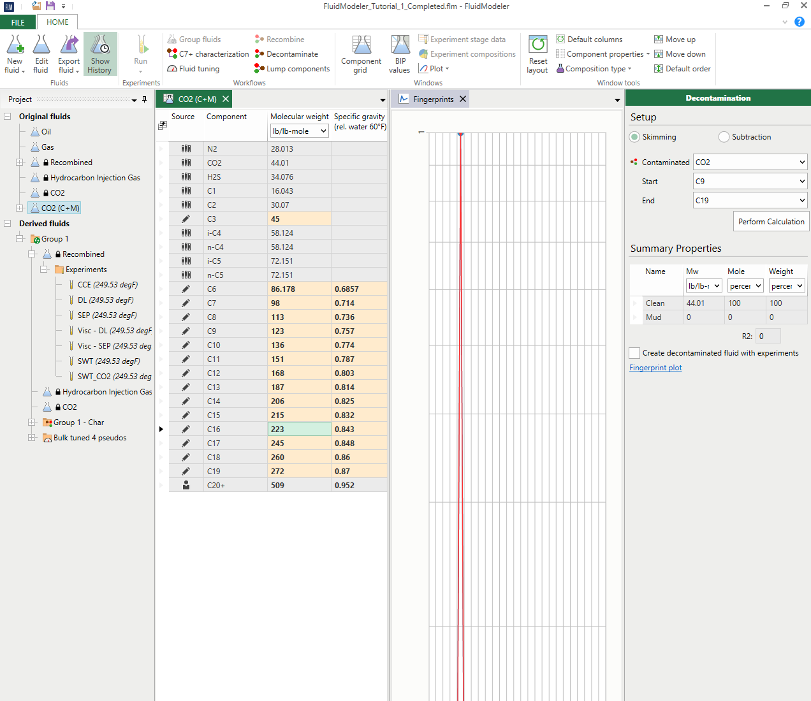
Task: Open the Plot dropdown in ribbon
Action: [434, 69]
